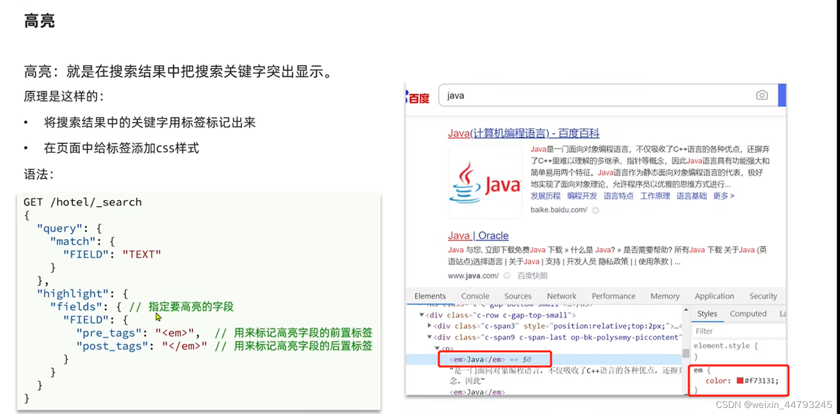Screen dimensions: 840x414
Task: Click the 高亮 heading
Action: [39, 21]
